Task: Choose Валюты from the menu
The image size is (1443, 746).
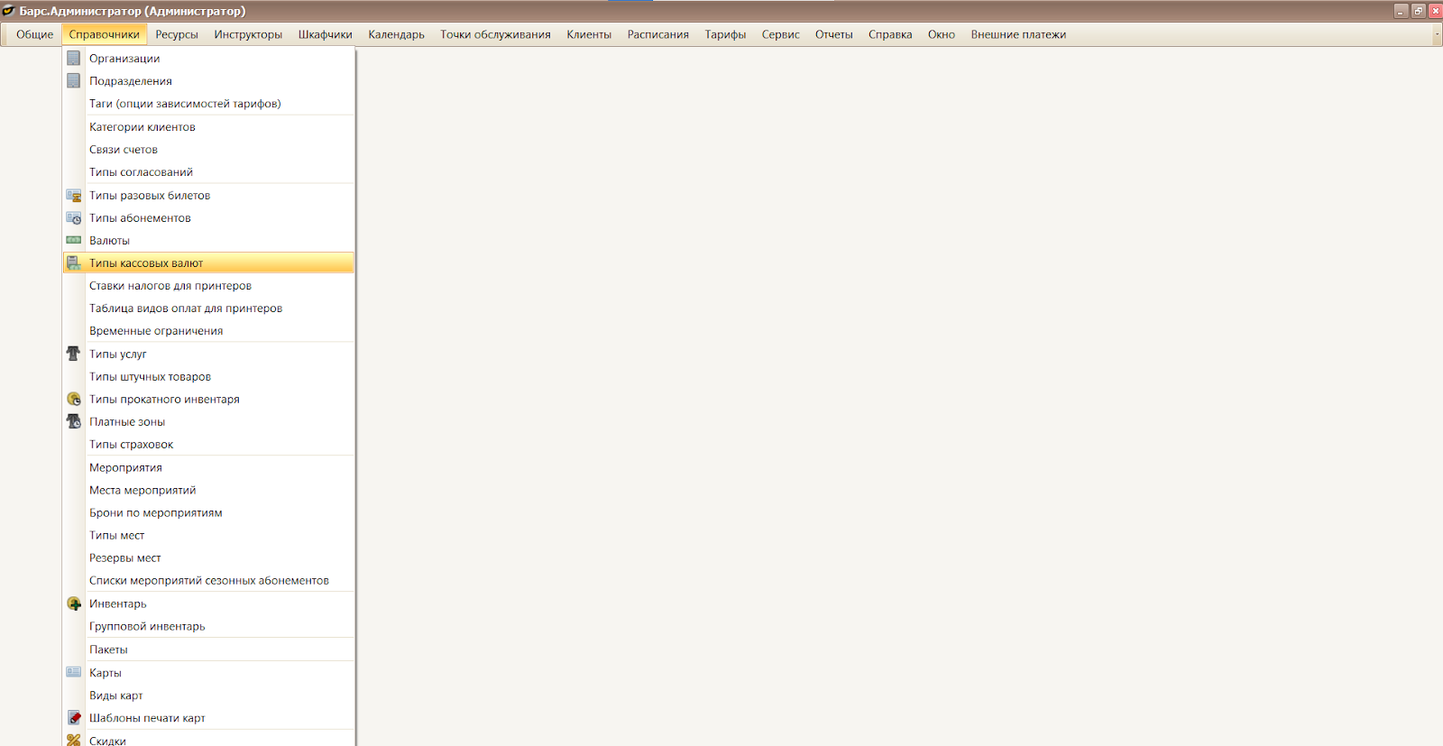Action: tap(208, 241)
